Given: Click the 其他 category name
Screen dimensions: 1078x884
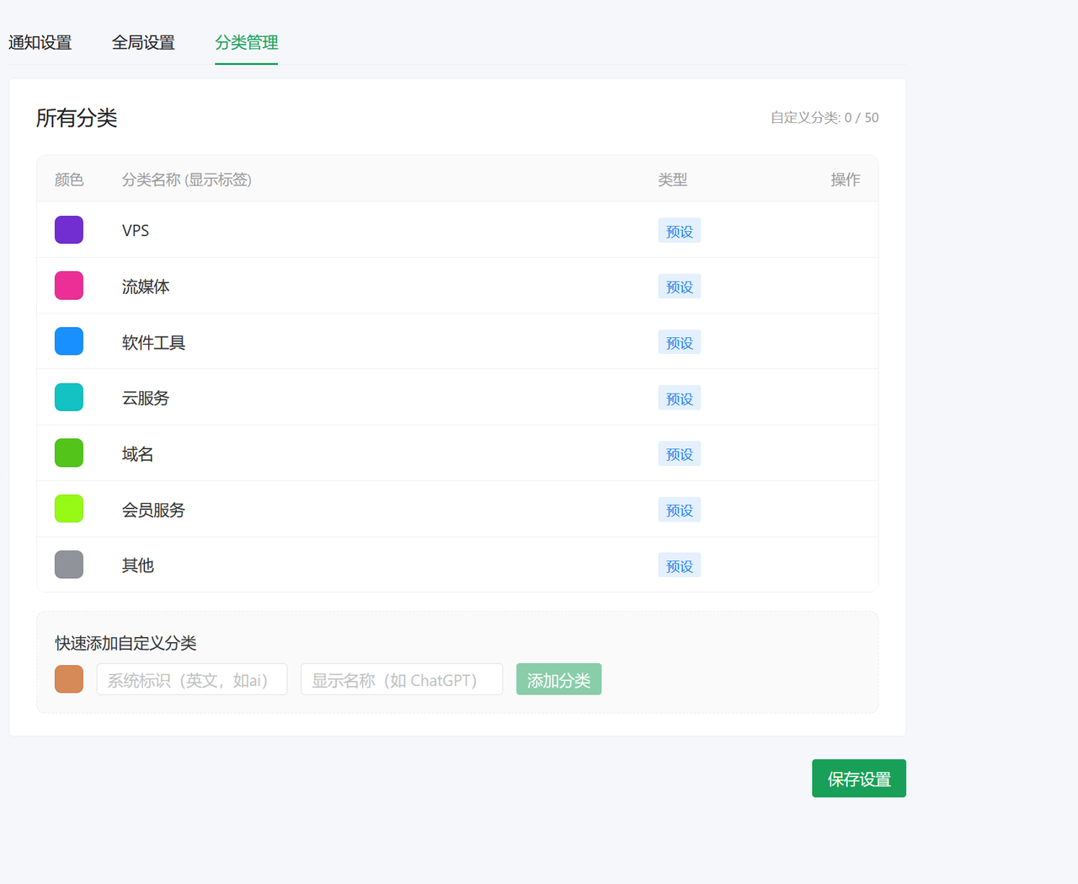Looking at the screenshot, I should pos(138,565).
